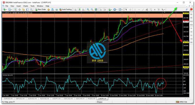Open the File menu

coord(7,6)
